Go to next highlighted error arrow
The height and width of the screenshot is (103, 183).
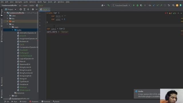(x=181, y=13)
